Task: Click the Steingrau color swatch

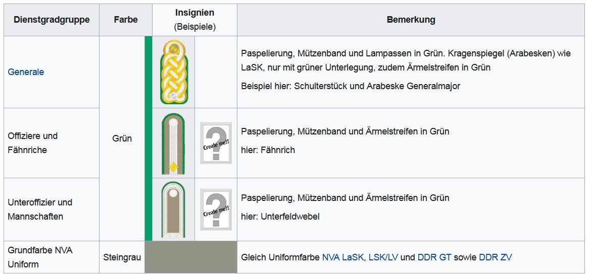Action: click(190, 257)
